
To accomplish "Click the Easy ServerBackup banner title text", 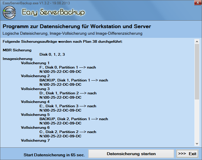I will (x=54, y=13).
